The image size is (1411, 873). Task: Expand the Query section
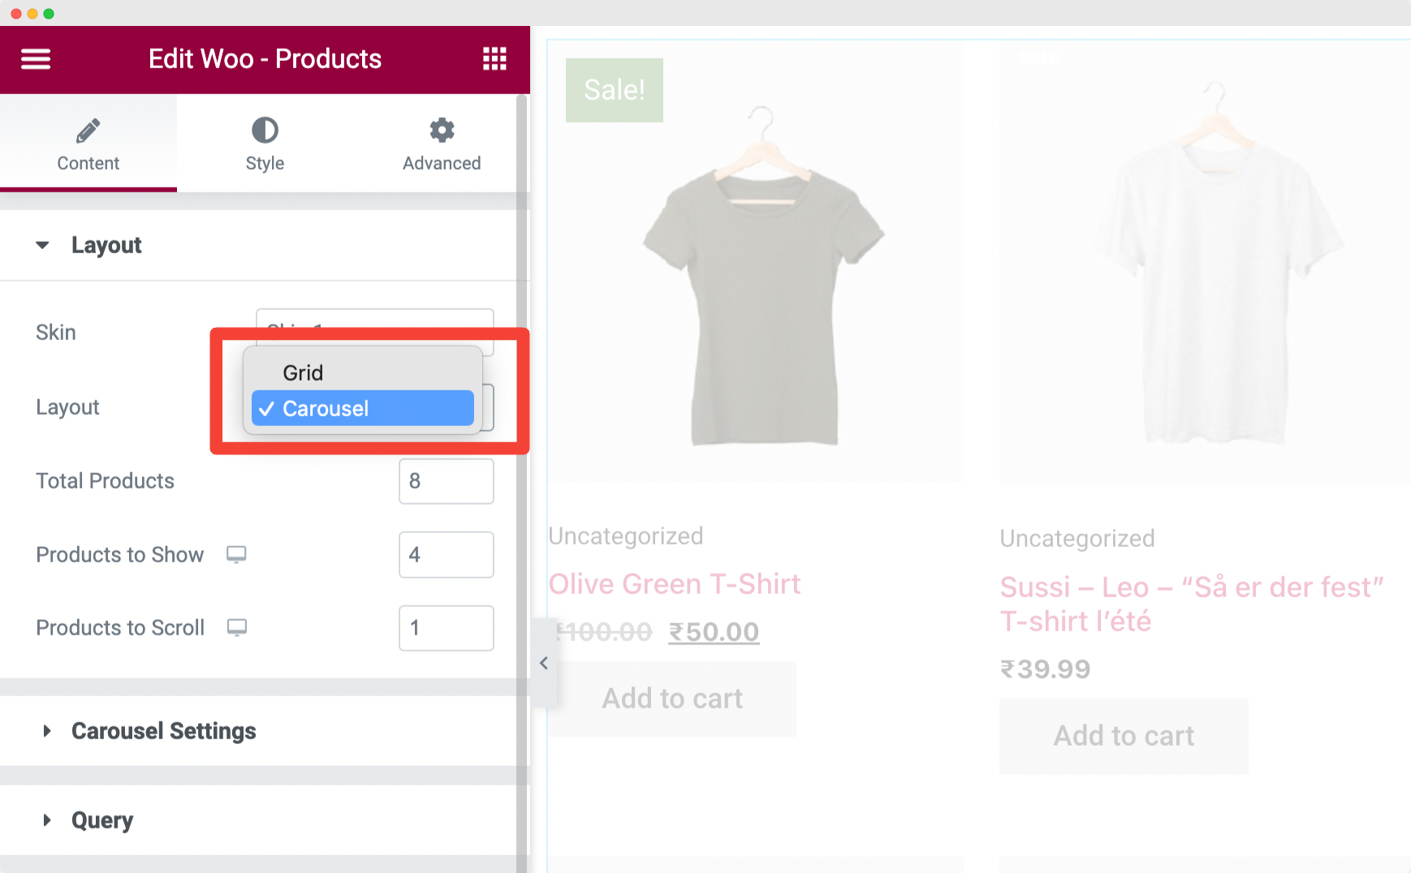coord(101,819)
